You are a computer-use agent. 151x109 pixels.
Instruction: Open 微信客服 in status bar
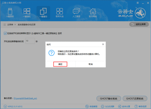click(91, 106)
